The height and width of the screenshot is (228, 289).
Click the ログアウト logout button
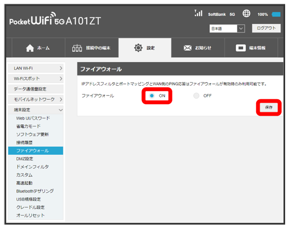coord(265,28)
